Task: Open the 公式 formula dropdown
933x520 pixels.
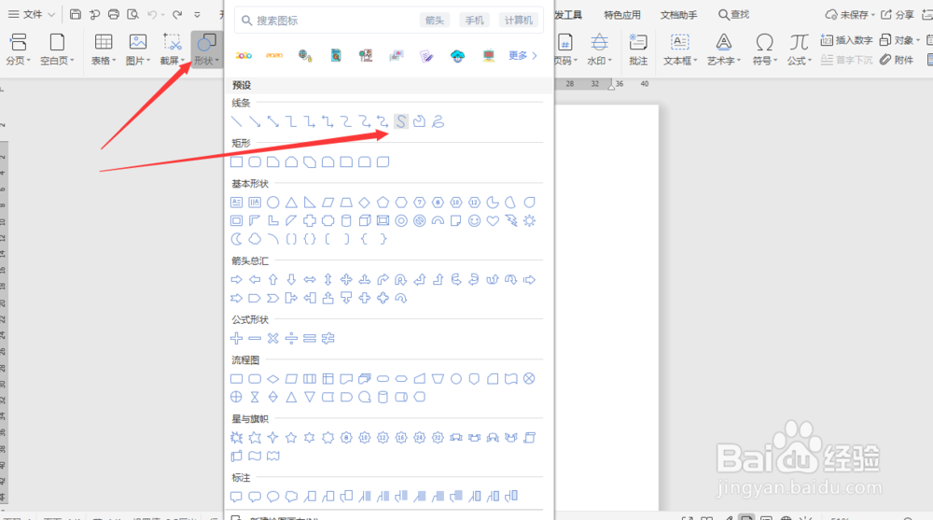Action: [800, 49]
